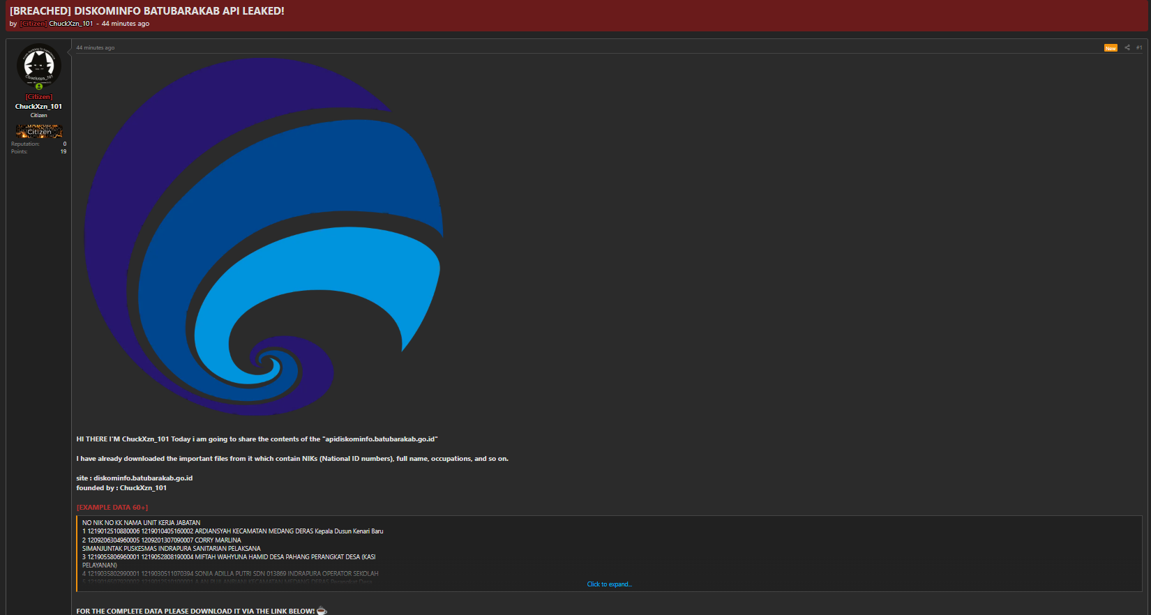The image size is (1151, 615).
Task: Click the red [Citizen] tag above sidebar username
Action: [x=39, y=97]
